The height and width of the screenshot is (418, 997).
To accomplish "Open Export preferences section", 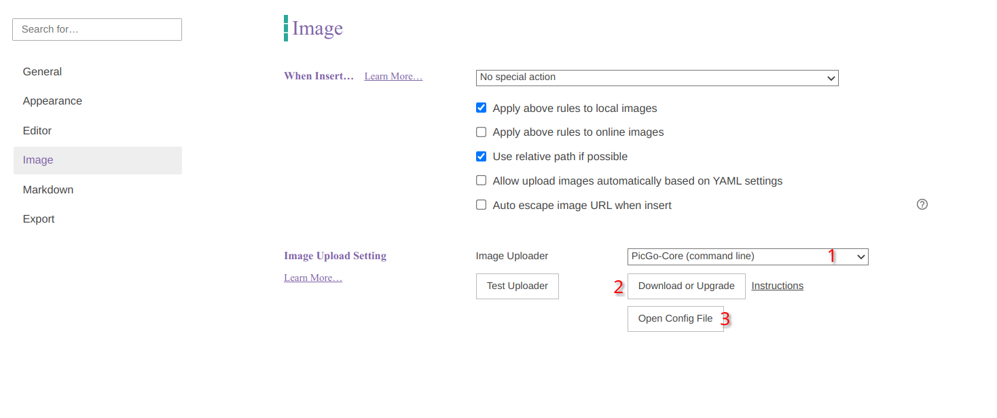I will (98, 219).
